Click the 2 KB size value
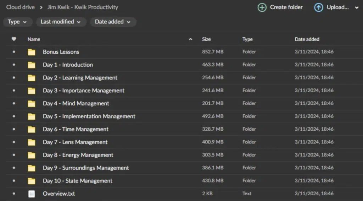Viewport: 363px width, 201px height. 207,193
